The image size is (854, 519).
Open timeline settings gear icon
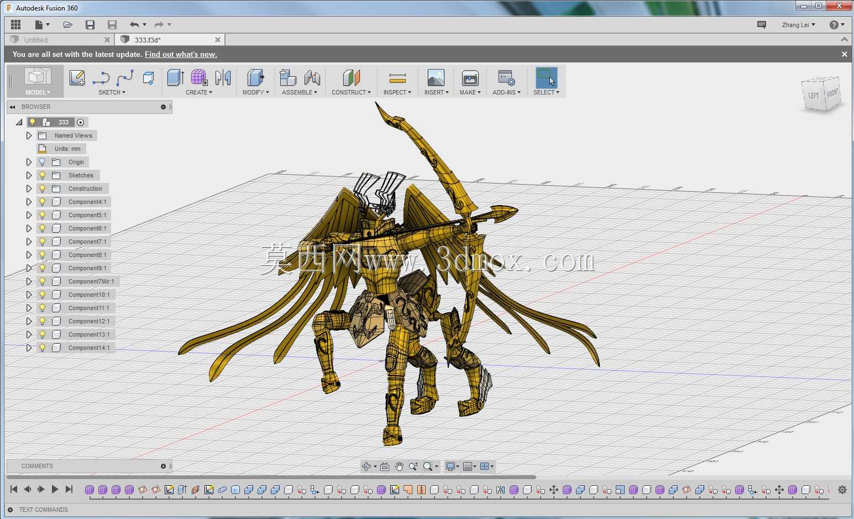coord(842,490)
